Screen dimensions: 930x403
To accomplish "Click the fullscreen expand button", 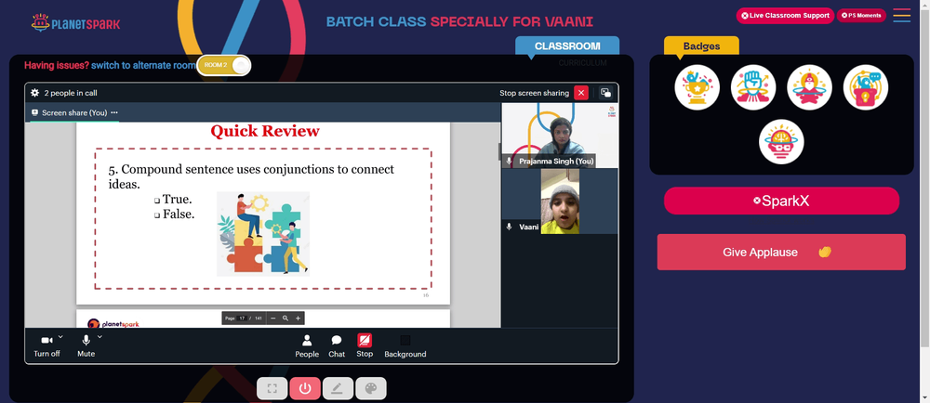I will coord(272,388).
